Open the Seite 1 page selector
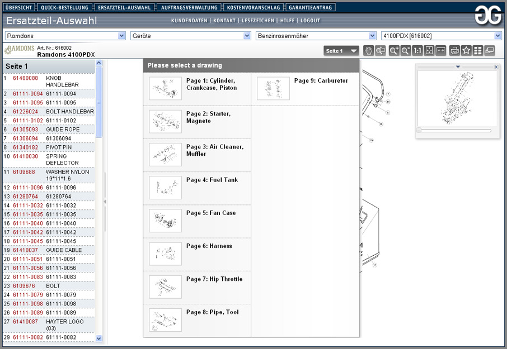 [341, 51]
